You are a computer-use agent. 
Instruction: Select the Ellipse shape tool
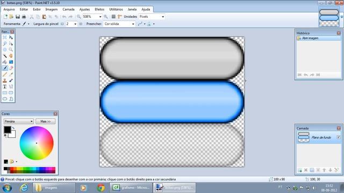tap(5, 99)
